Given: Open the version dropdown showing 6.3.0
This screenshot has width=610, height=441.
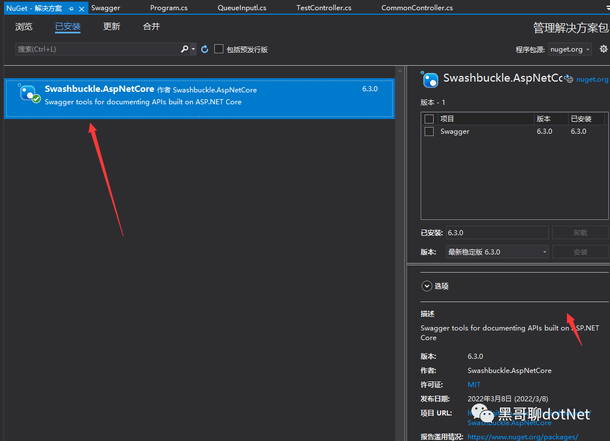Looking at the screenshot, I should (x=497, y=252).
